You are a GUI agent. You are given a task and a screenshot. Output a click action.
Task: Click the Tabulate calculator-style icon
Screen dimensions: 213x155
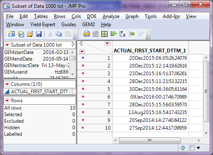pos(96,34)
